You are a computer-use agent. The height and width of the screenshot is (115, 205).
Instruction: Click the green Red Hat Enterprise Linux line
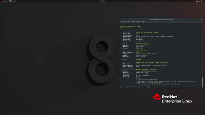[x=146, y=70]
